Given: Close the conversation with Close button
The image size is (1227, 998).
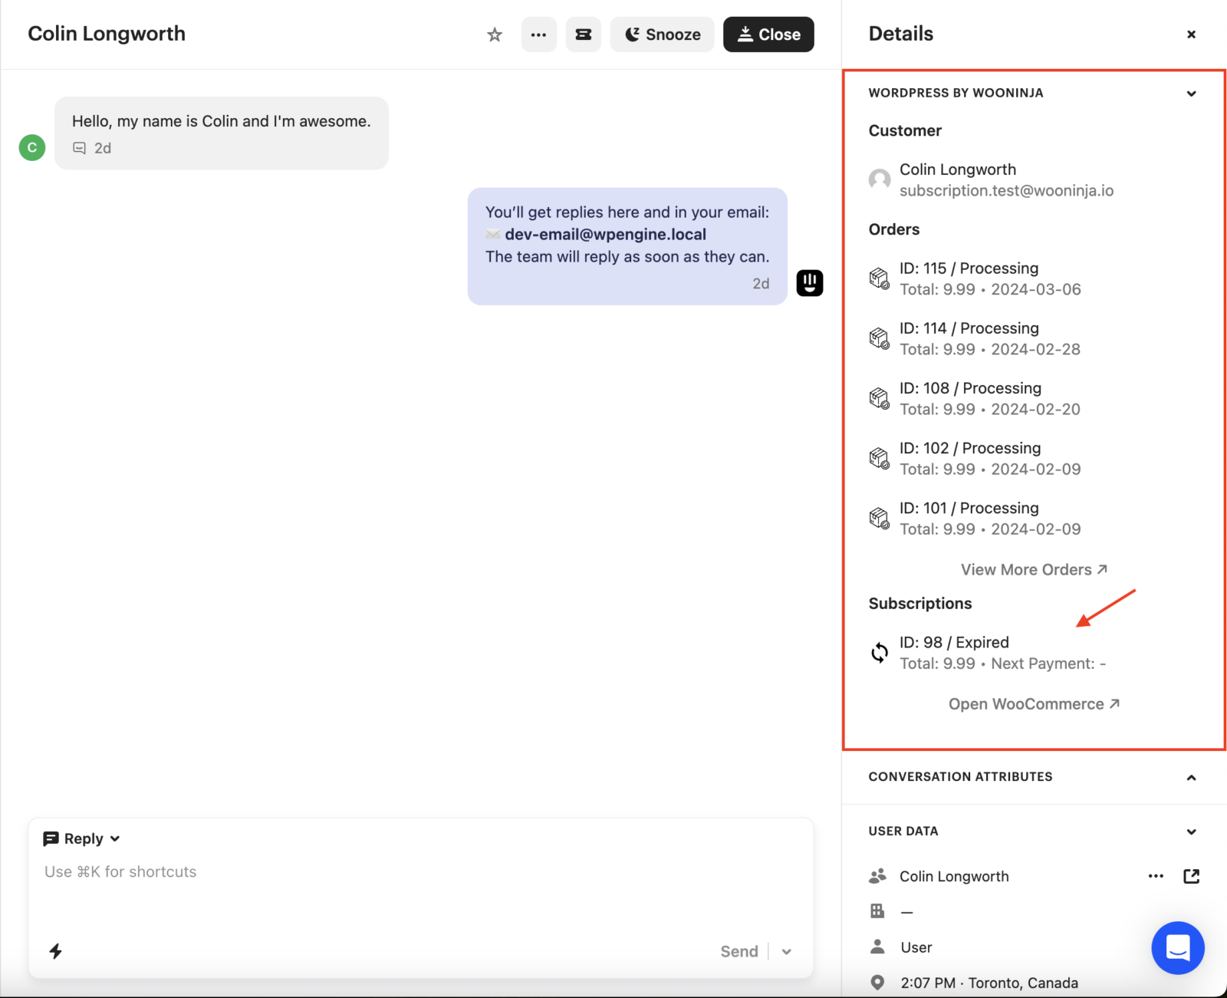Looking at the screenshot, I should tap(768, 35).
